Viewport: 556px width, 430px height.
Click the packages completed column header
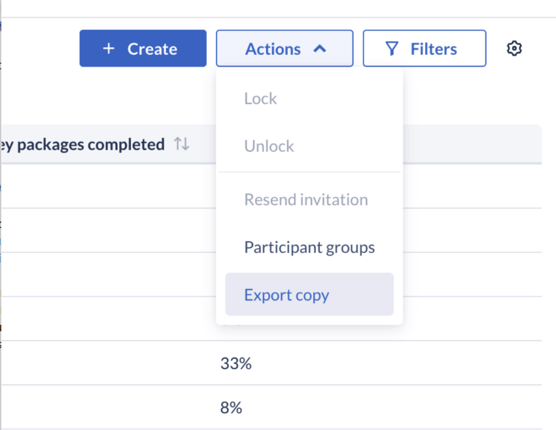pos(82,144)
